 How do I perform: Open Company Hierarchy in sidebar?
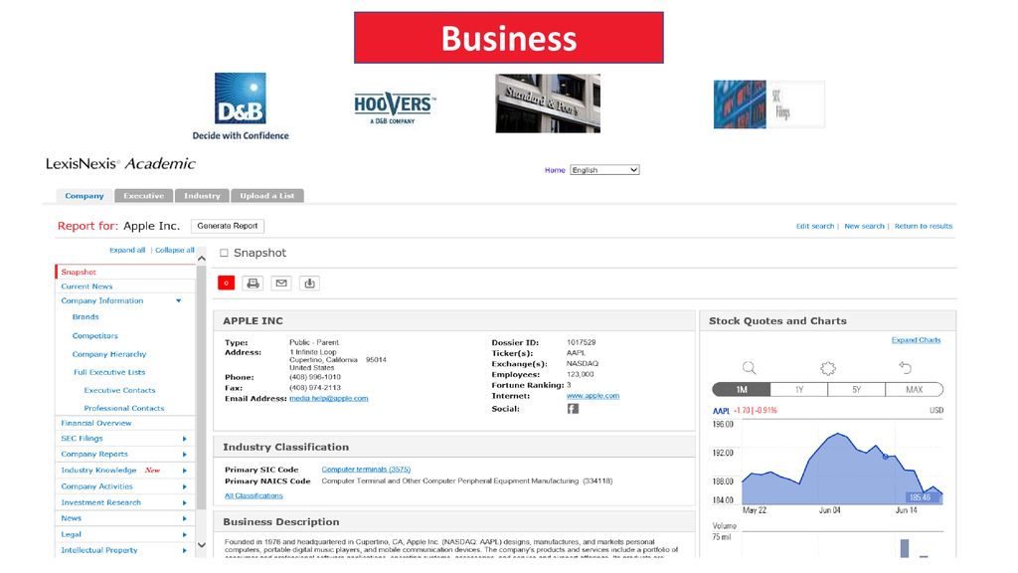(x=109, y=354)
